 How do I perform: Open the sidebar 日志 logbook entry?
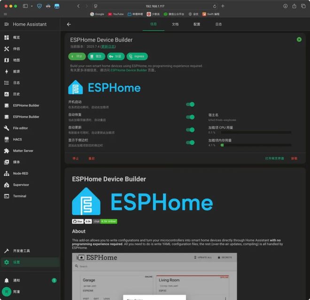(x=30, y=83)
